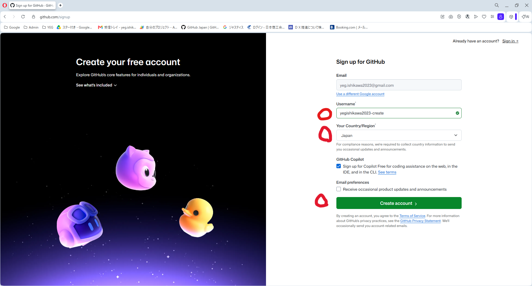This screenshot has width=532, height=286.
Task: Go back with the back arrow
Action: (5, 17)
